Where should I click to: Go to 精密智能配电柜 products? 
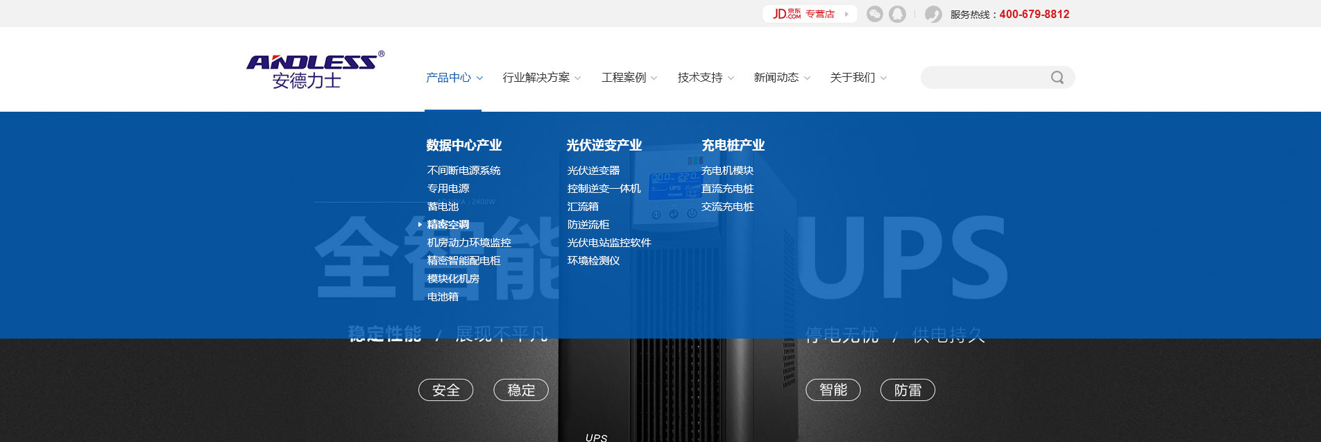coord(463,261)
